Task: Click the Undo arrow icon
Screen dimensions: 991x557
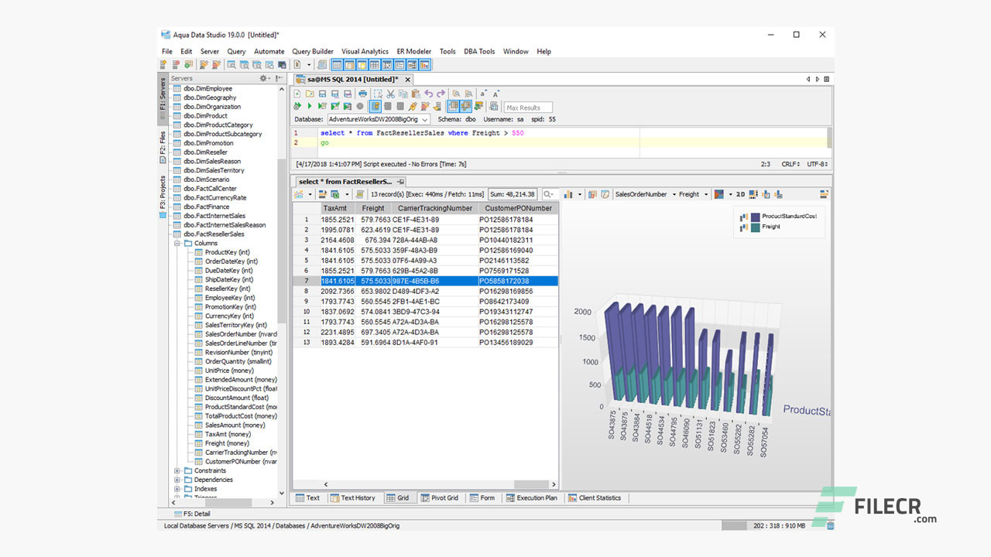Action: tap(428, 94)
